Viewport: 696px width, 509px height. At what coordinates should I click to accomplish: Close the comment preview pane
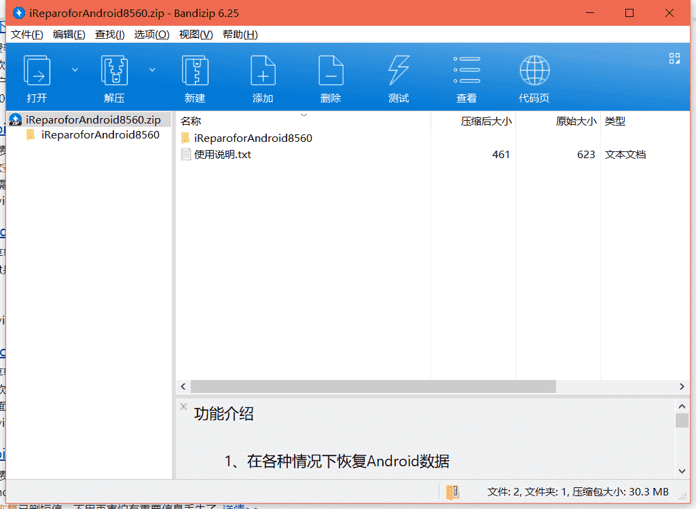183,406
